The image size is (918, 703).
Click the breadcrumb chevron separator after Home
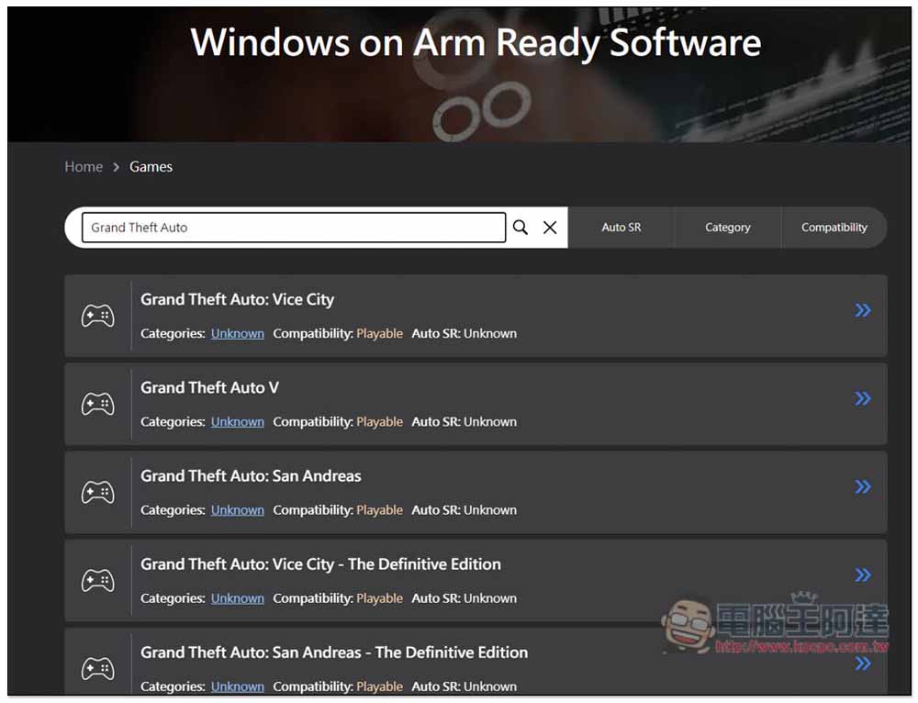pos(116,167)
